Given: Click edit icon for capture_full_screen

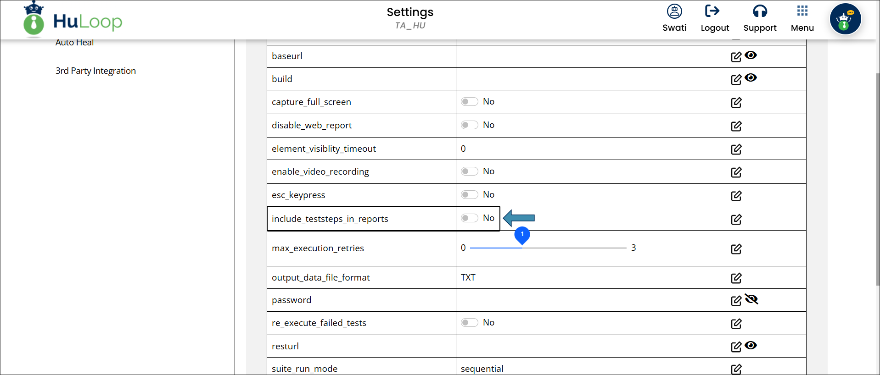Looking at the screenshot, I should pyautogui.click(x=736, y=103).
